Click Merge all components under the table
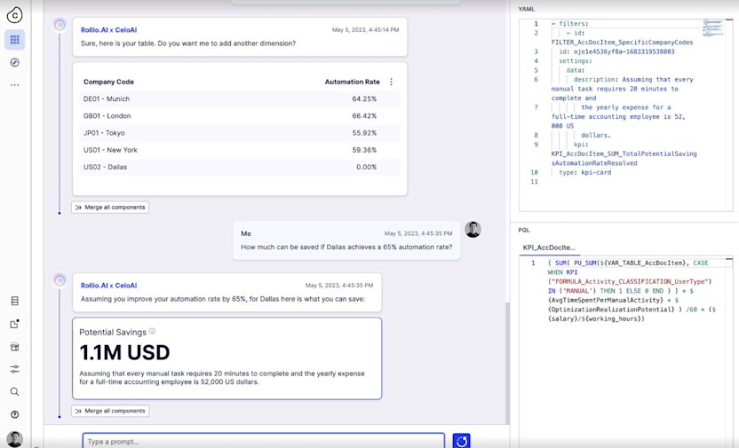Image resolution: width=739 pixels, height=448 pixels. coord(110,207)
